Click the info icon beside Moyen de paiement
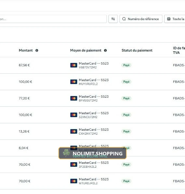Image resolution: width=185 pixels, height=194 pixels. [x=105, y=51]
